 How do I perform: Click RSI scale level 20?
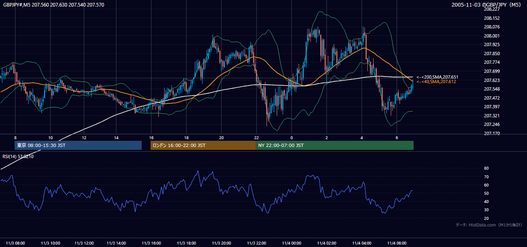[486, 218]
